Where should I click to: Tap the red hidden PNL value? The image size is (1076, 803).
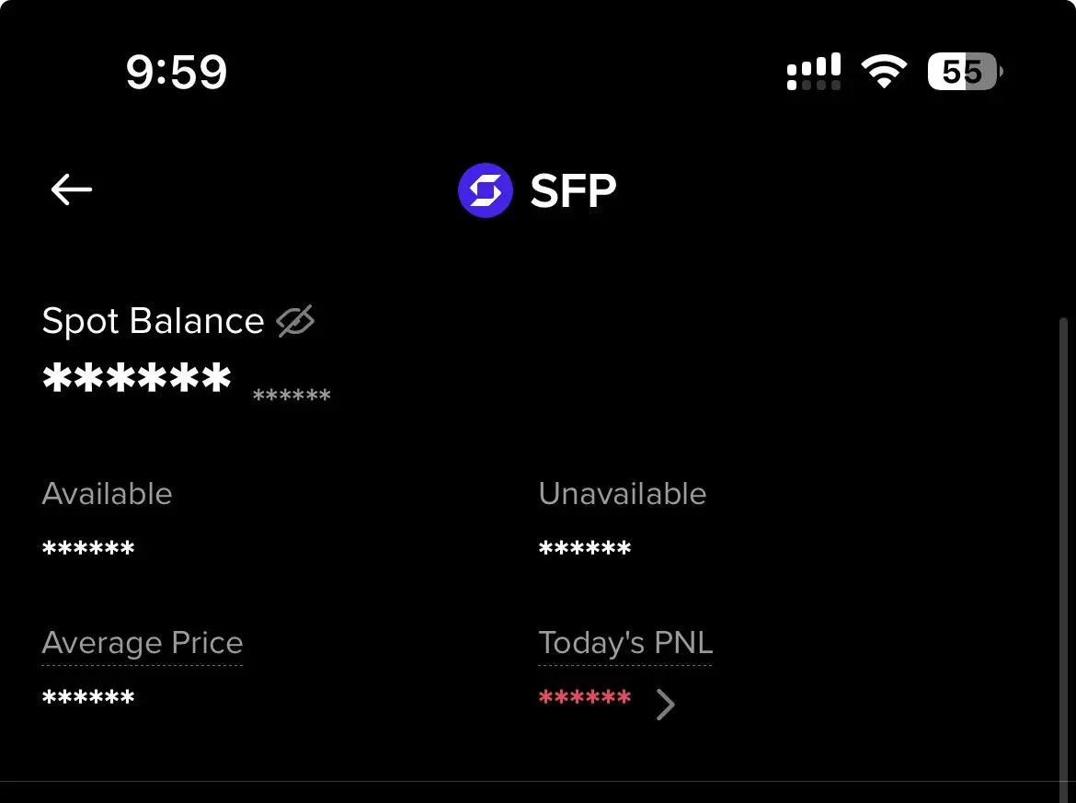585,697
